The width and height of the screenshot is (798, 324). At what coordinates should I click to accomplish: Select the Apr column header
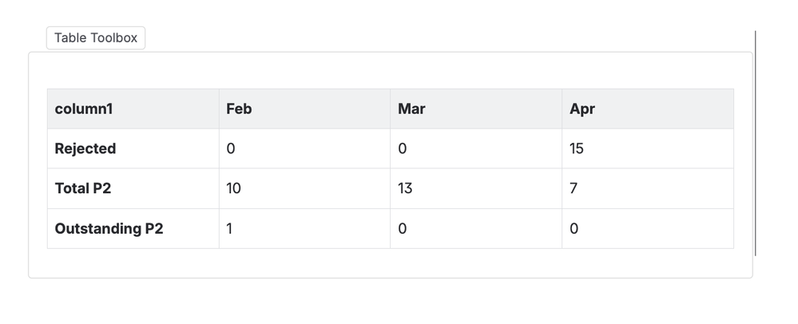click(648, 109)
